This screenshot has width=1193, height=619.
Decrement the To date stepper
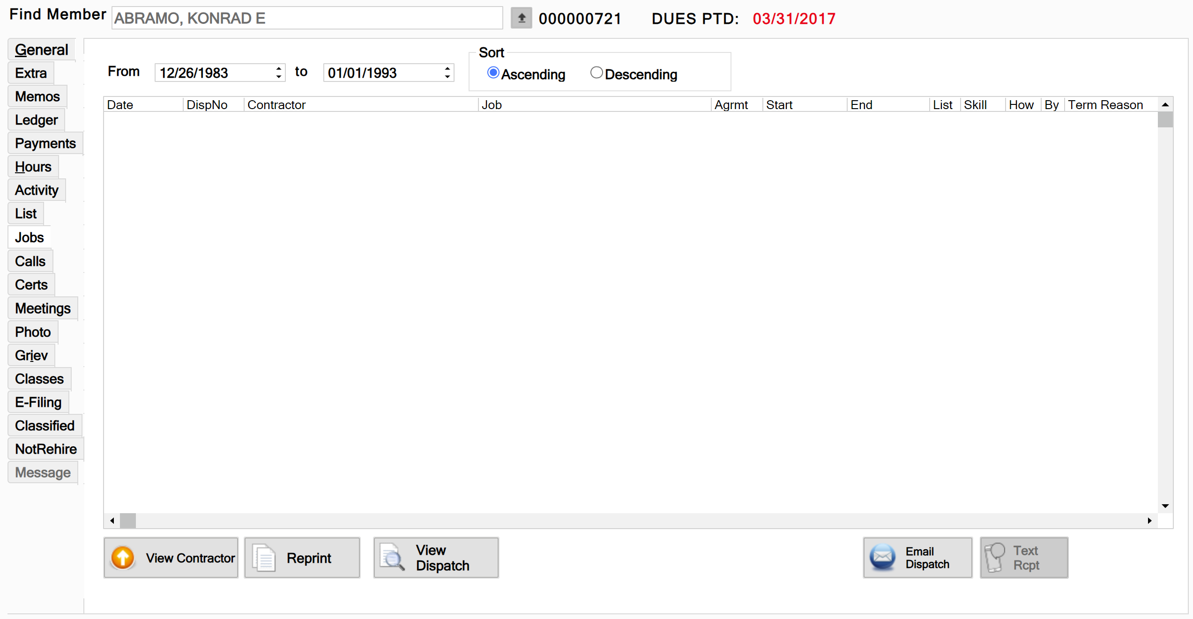click(447, 77)
